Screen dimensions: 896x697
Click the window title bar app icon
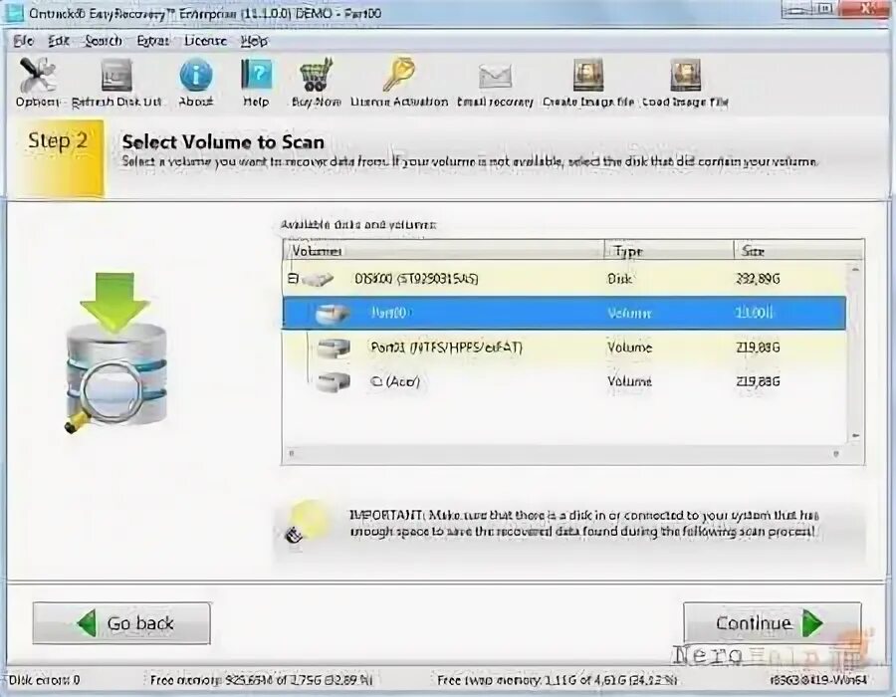[15, 12]
